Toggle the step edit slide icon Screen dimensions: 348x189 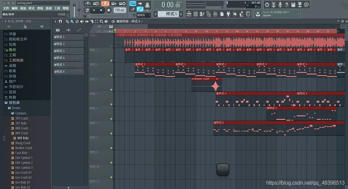(x=133, y=9)
